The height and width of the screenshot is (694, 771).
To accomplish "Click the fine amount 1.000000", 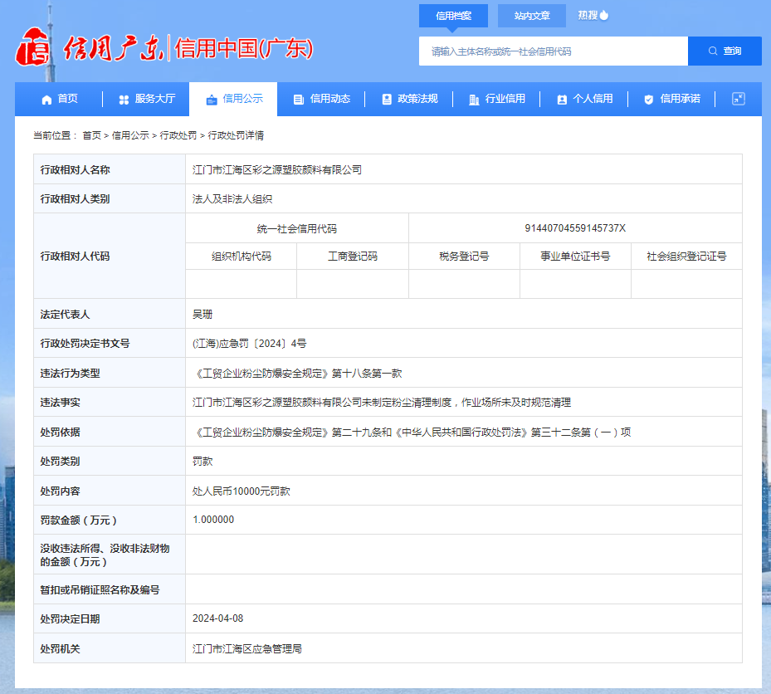I will (x=213, y=520).
